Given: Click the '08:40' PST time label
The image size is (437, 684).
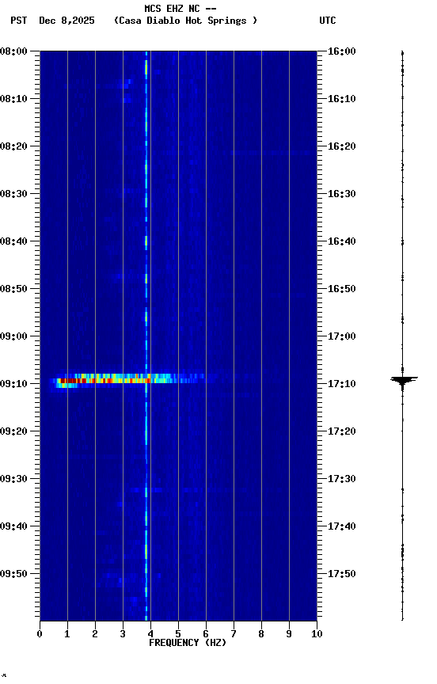Looking at the screenshot, I should point(13,241).
